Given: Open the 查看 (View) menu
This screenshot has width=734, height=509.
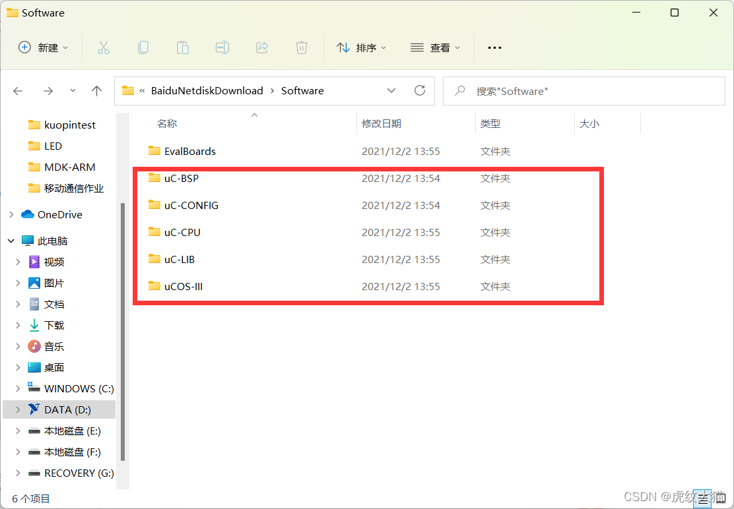Looking at the screenshot, I should pyautogui.click(x=436, y=47).
